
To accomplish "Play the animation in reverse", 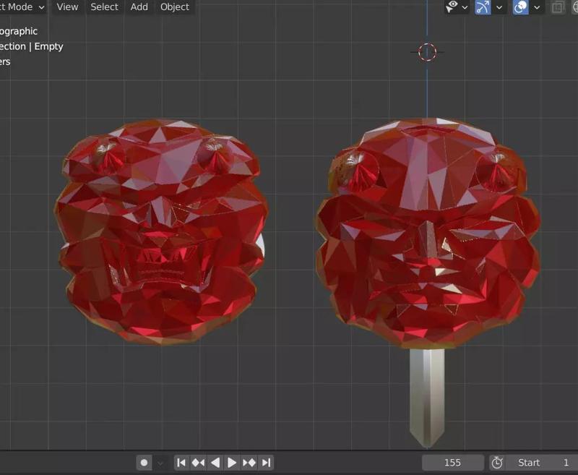I will pos(215,463).
